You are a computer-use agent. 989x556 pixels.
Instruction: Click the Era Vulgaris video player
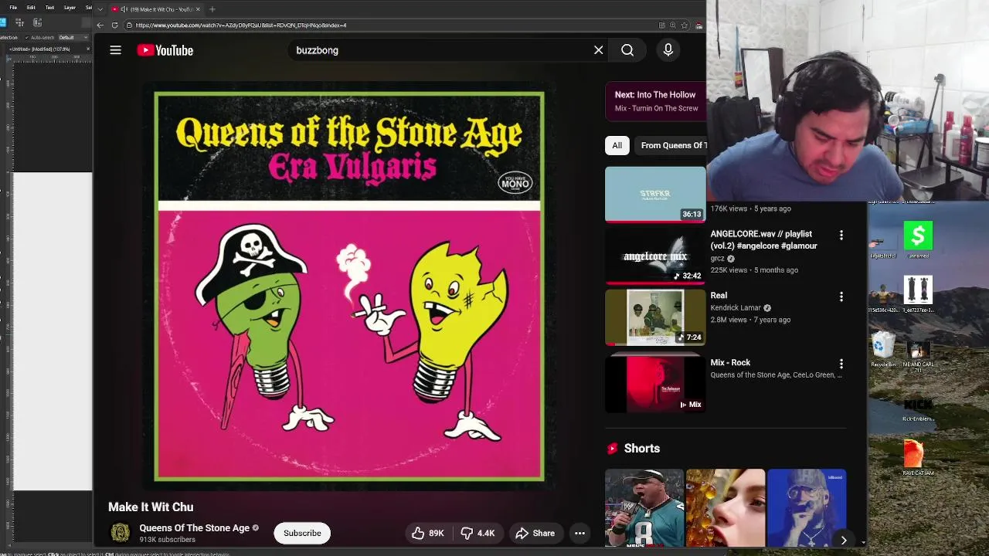point(349,286)
